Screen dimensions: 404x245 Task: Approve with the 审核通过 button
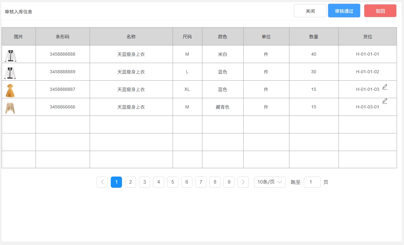[344, 11]
